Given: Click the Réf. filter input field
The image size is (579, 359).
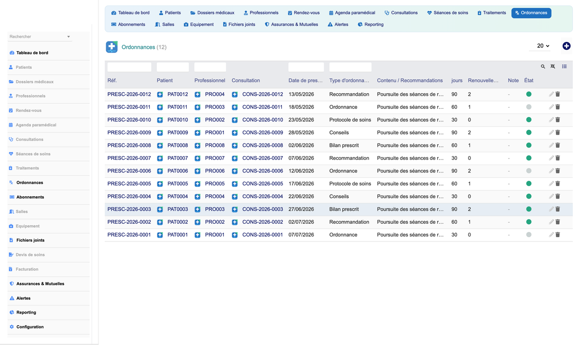Looking at the screenshot, I should [129, 67].
